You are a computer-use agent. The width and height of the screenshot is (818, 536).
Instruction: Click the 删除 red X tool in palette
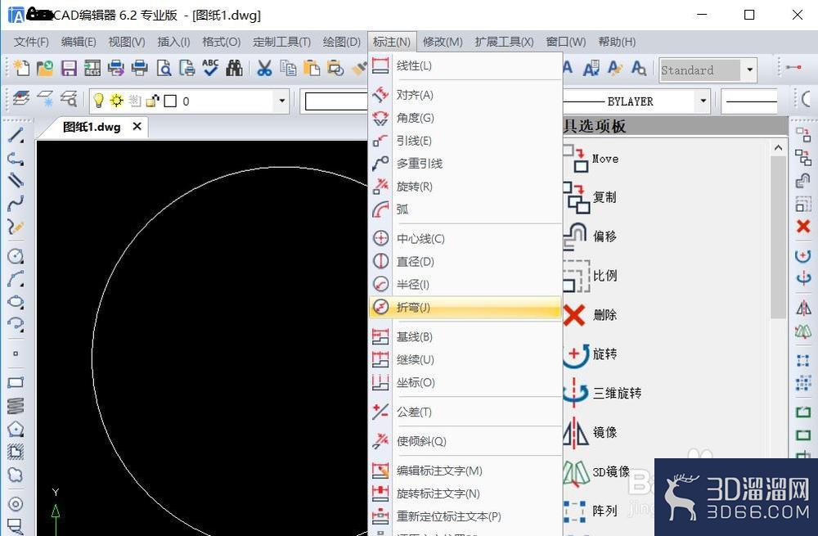click(x=574, y=315)
